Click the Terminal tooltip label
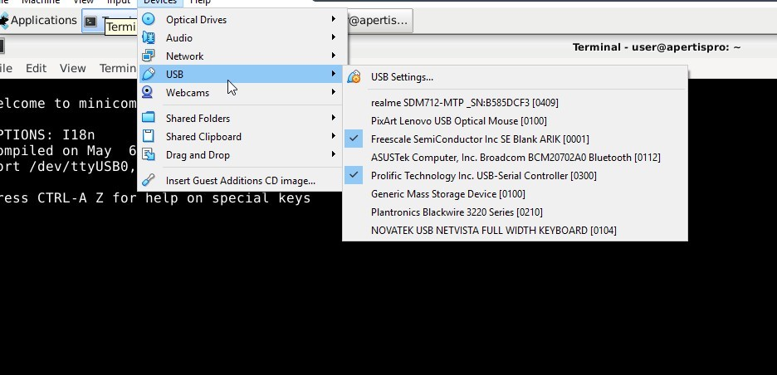Image resolution: width=777 pixels, height=375 pixels. (120, 27)
